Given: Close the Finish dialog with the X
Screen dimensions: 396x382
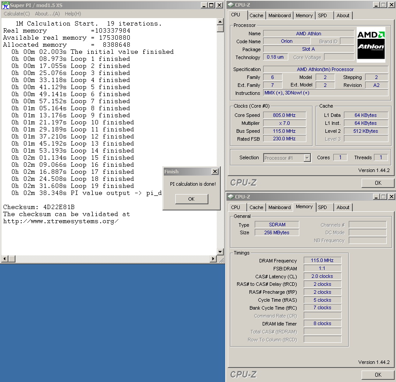Looking at the screenshot, I should click(x=215, y=172).
